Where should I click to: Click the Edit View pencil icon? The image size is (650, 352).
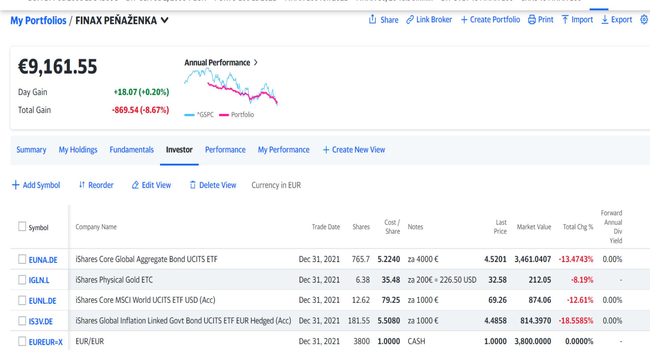pos(135,185)
